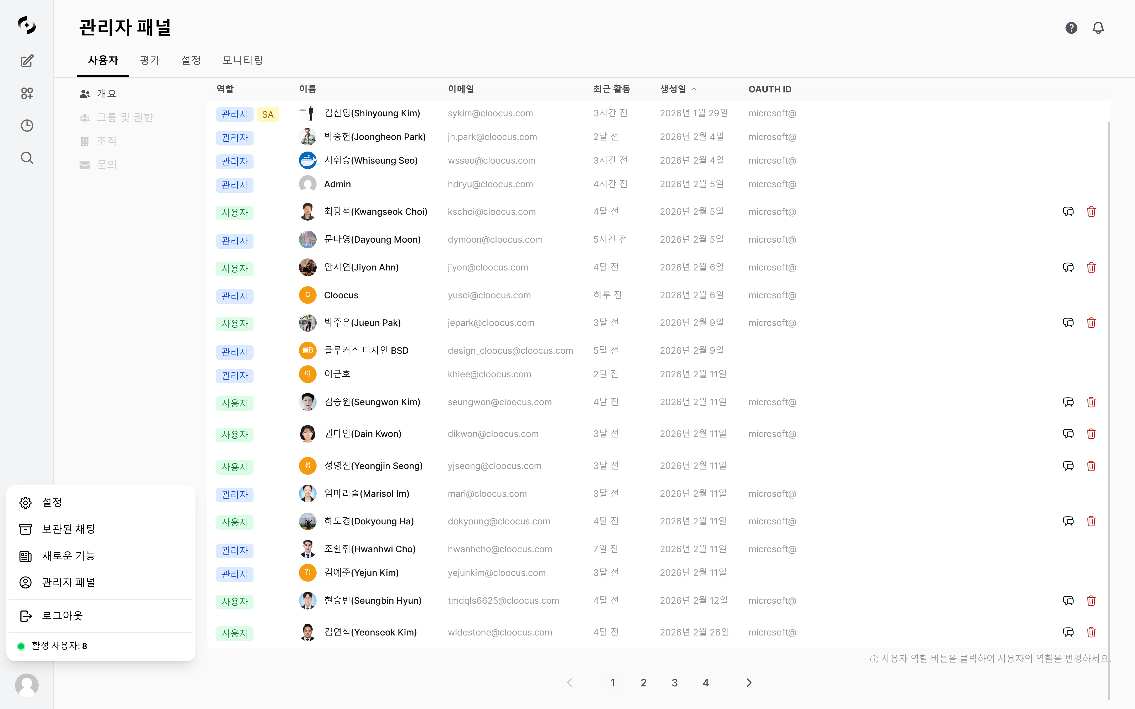This screenshot has width=1135, height=709.
Task: Sort by 생성일 column header
Action: click(678, 89)
